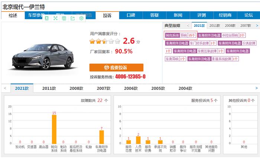The height and width of the screenshot is (158, 260).
Task: Select the 2011款 tab above the charts
Action: (49, 88)
